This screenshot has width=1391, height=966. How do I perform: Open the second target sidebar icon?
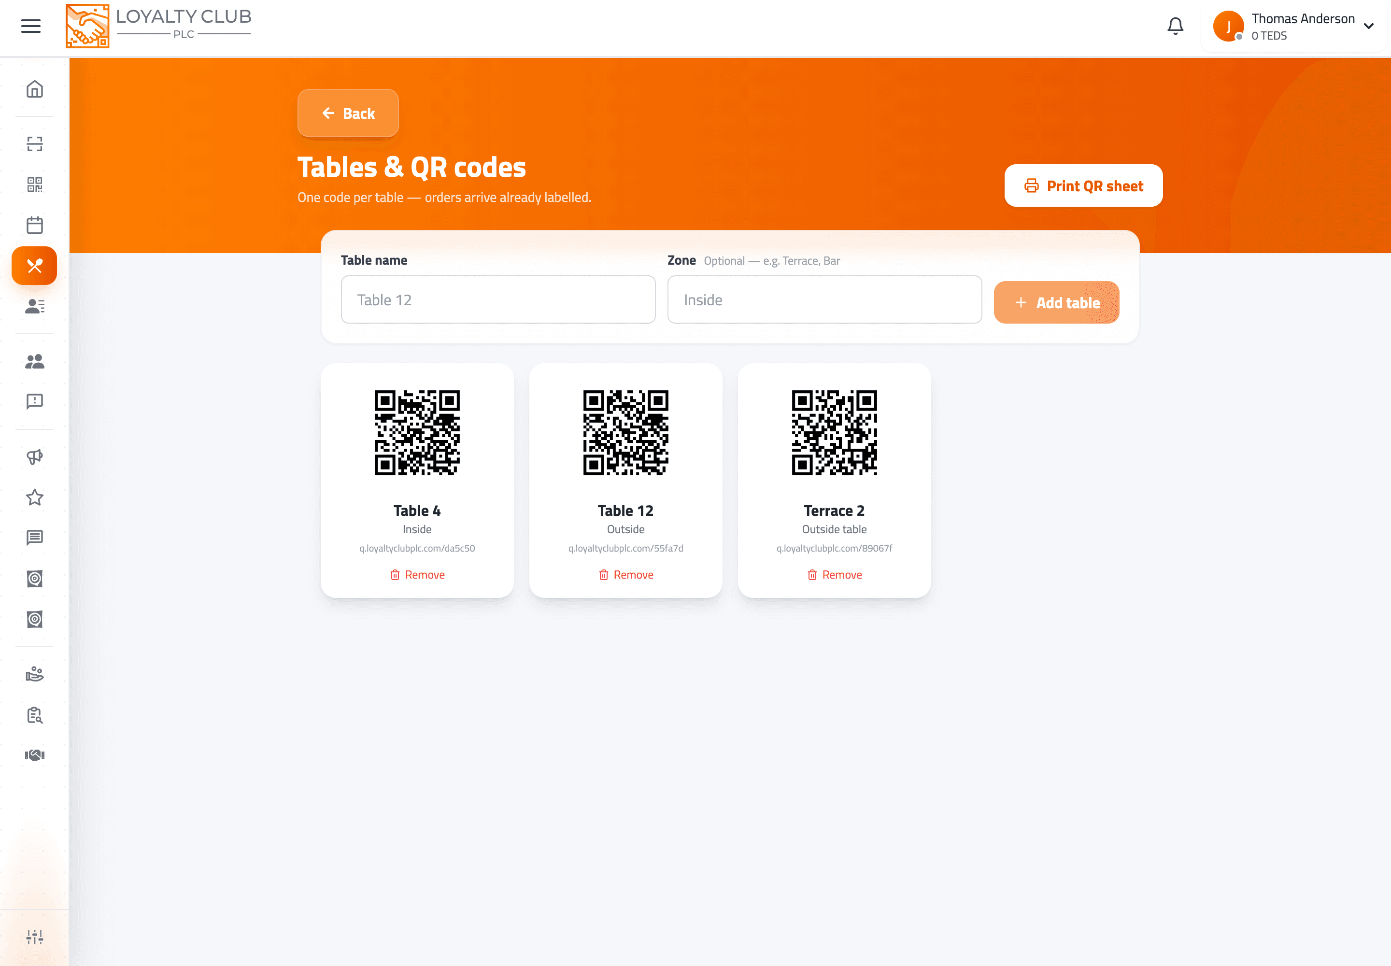[x=34, y=619]
